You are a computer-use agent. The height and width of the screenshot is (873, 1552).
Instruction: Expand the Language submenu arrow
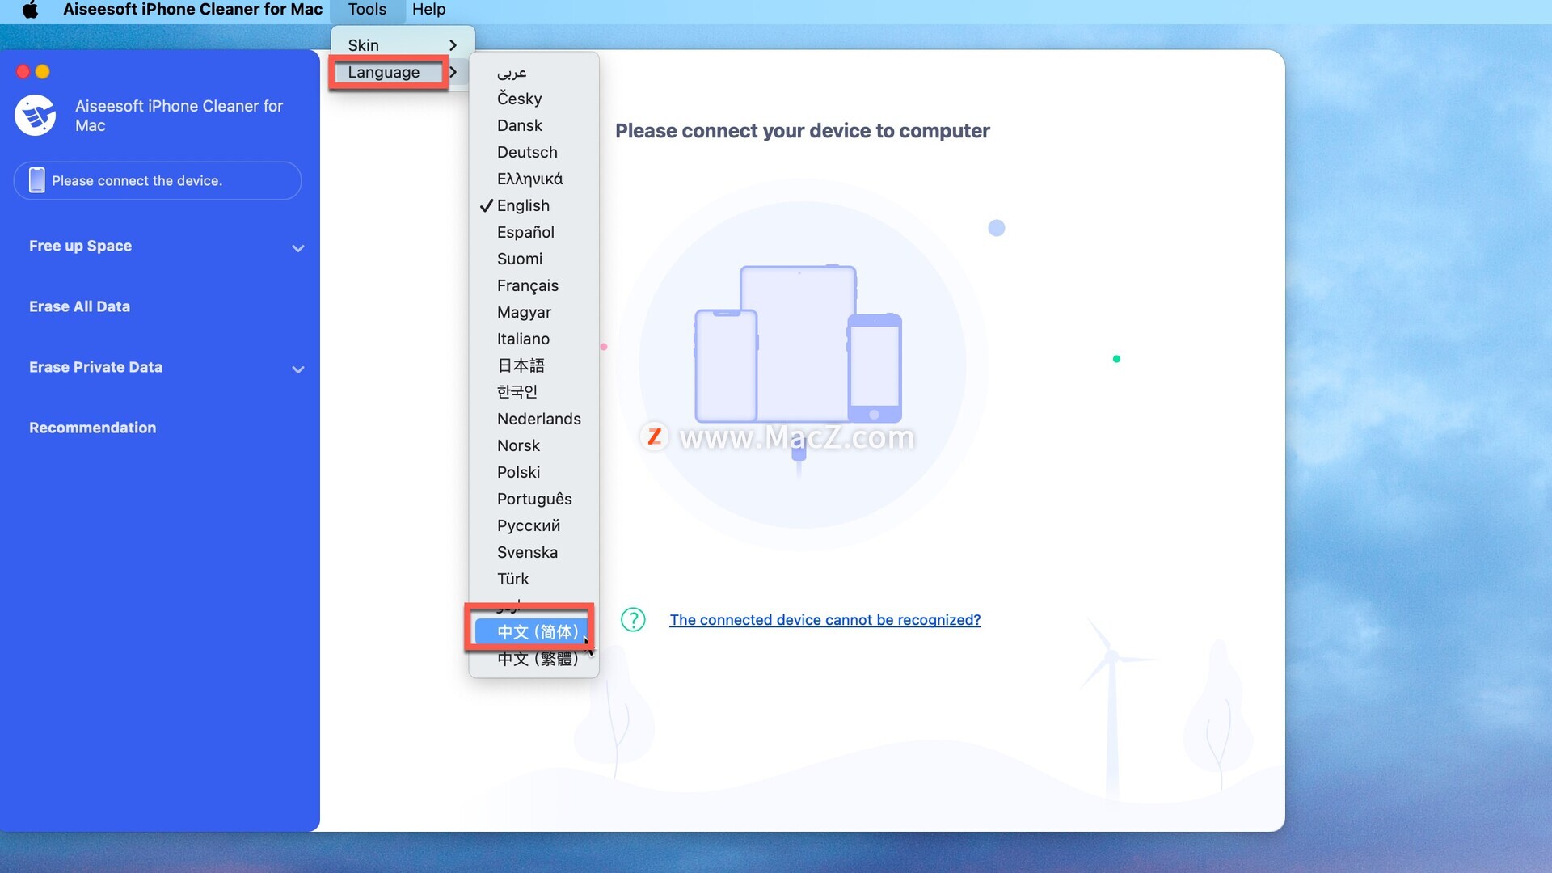453,72
